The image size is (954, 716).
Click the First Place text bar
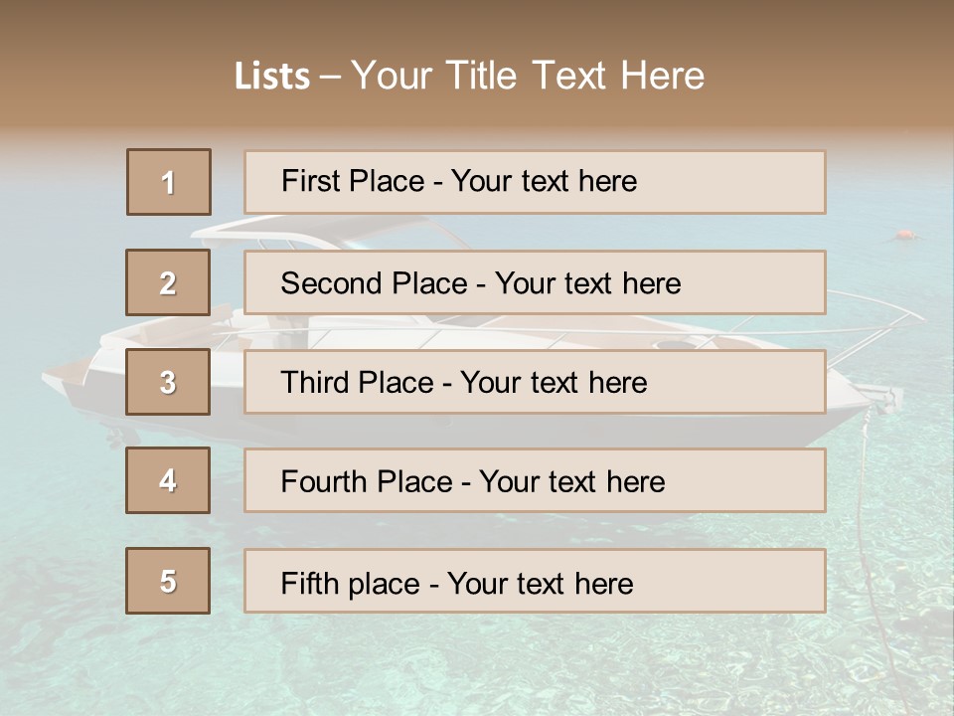(535, 182)
